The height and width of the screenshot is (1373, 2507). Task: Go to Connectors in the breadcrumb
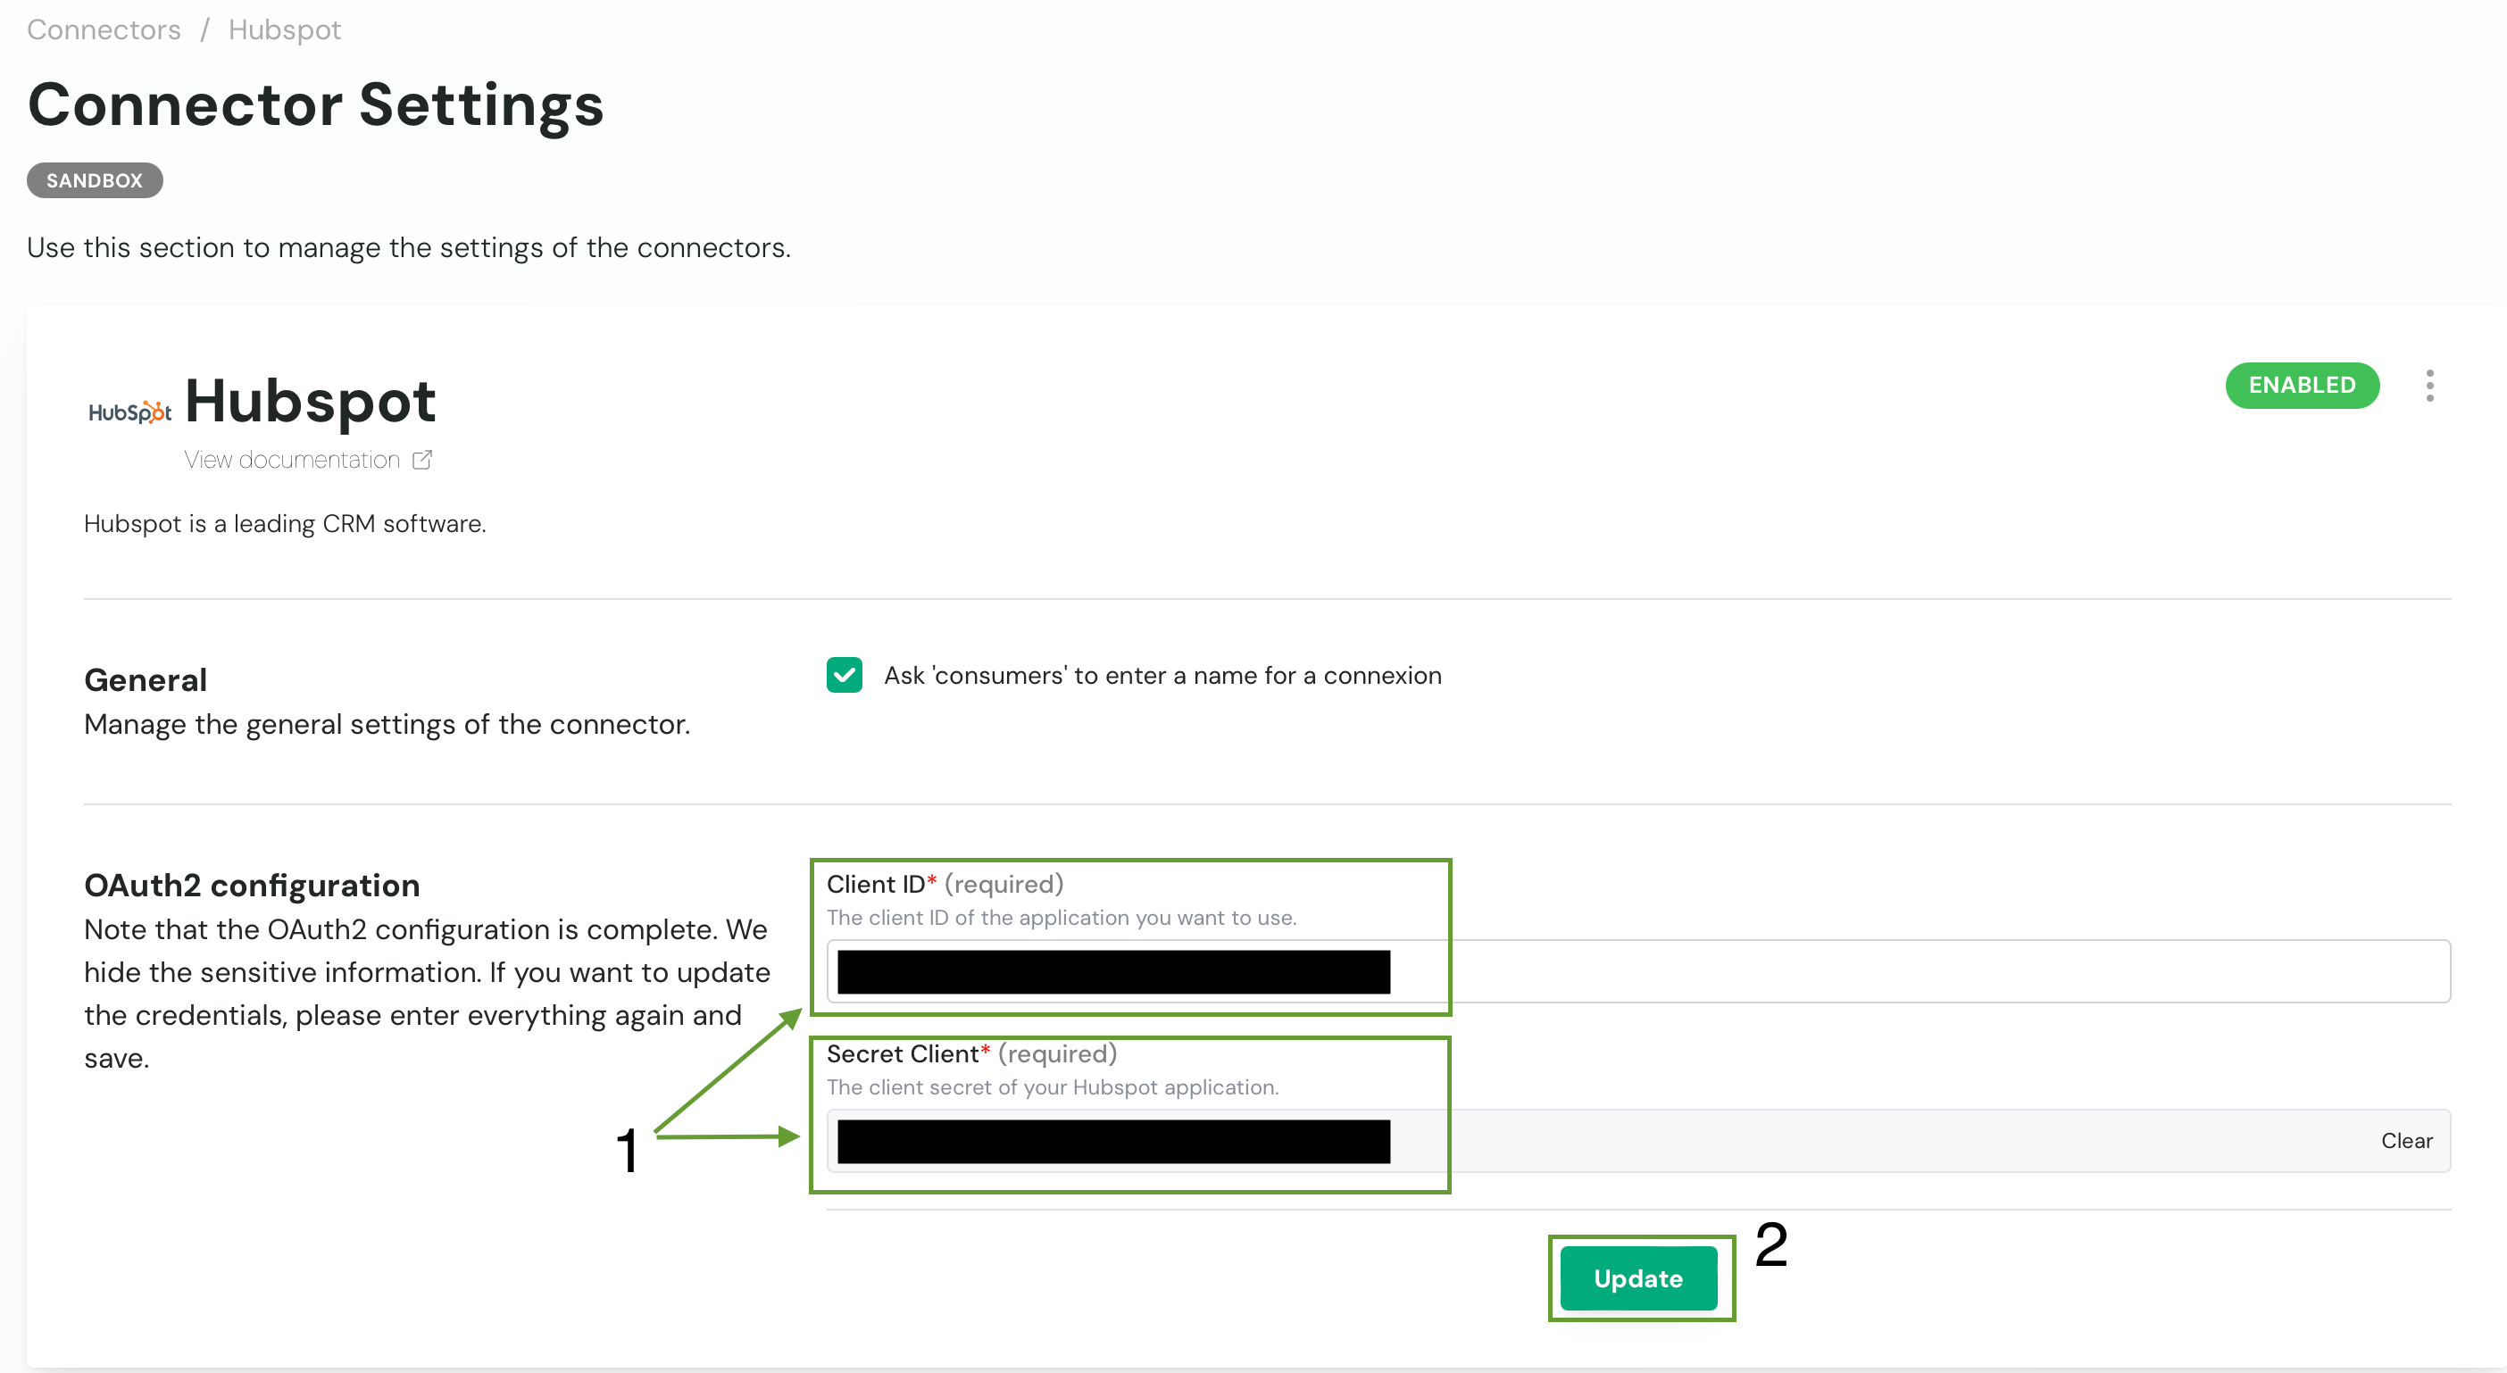(104, 29)
